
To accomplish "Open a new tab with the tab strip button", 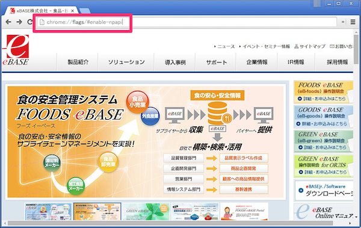I will point(85,11).
